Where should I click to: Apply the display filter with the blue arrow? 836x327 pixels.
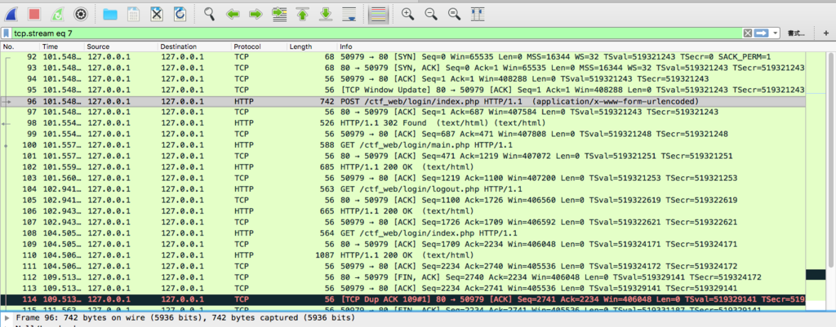point(761,33)
